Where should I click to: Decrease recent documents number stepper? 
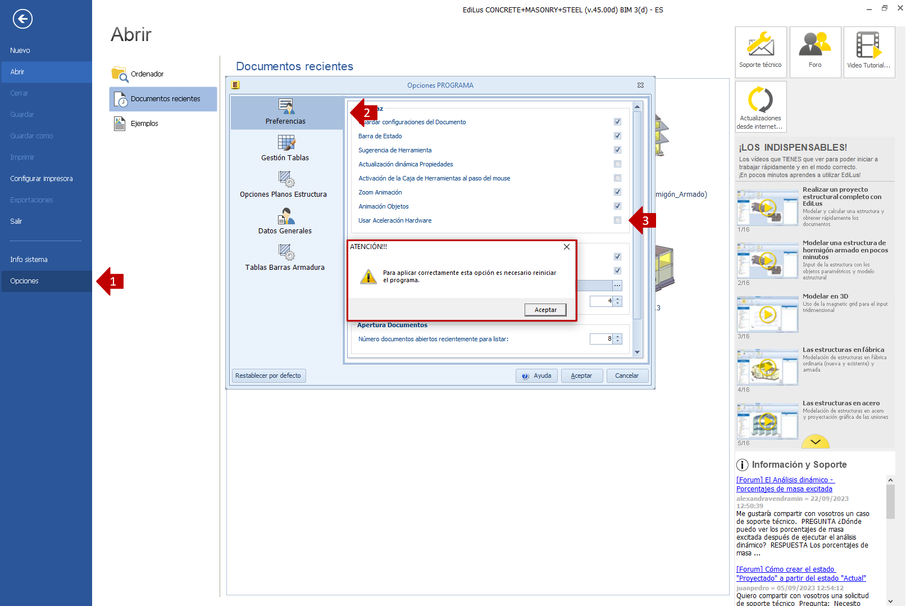pos(618,341)
